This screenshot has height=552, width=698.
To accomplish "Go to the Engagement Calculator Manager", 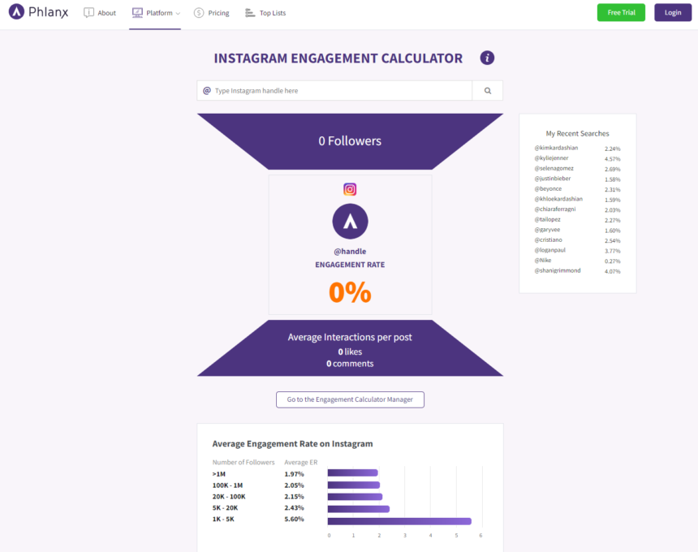I will point(350,399).
